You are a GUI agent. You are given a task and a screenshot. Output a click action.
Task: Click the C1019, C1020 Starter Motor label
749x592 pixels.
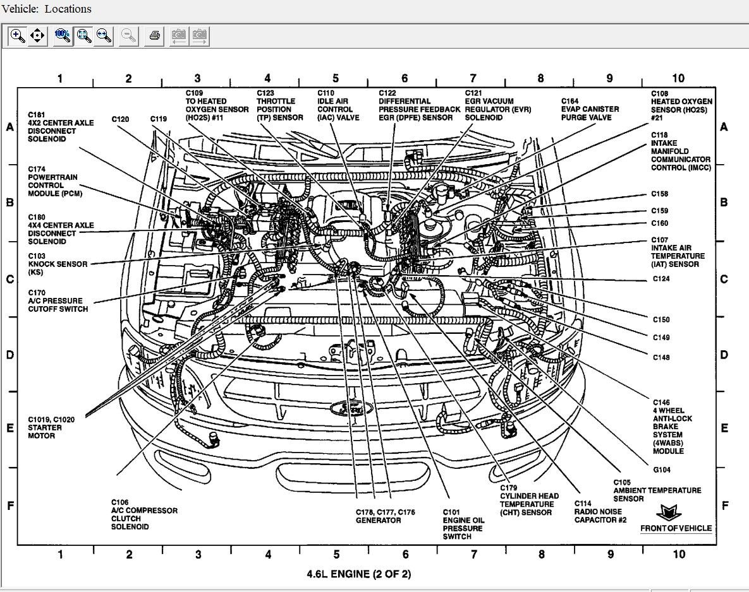pos(51,427)
